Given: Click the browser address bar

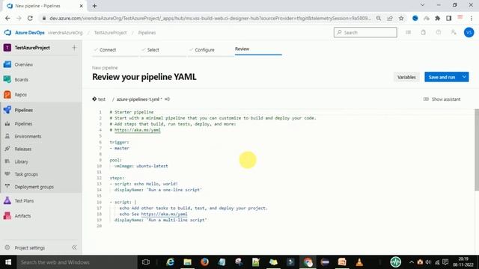Looking at the screenshot, I should click(x=210, y=18).
